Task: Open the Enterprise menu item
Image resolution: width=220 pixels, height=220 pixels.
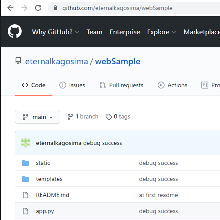Action: pyautogui.click(x=125, y=32)
